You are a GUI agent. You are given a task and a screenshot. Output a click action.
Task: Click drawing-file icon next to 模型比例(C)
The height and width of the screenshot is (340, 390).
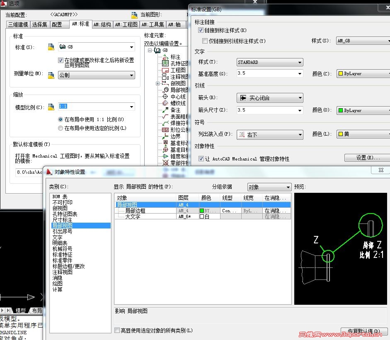coord(51,107)
